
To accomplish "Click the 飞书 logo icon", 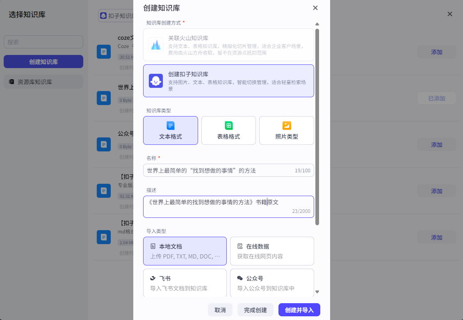I will point(153,278).
